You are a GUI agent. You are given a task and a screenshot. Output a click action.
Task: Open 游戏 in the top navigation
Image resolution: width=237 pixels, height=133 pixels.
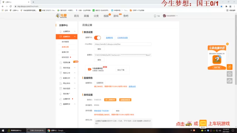pyautogui.click(x=116, y=16)
